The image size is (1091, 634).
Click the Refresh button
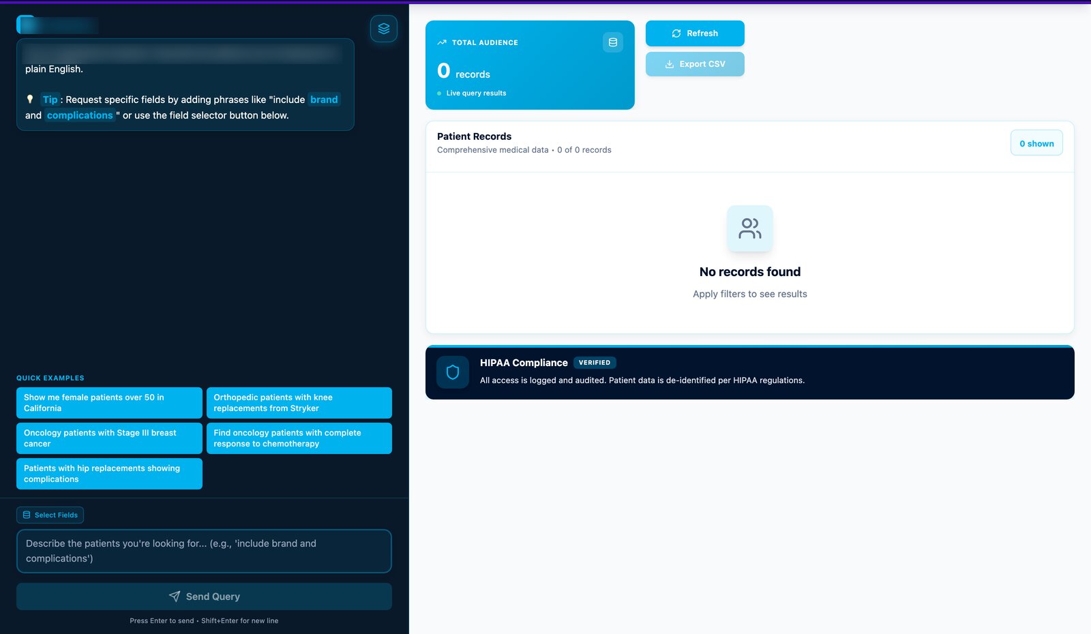[x=695, y=33]
